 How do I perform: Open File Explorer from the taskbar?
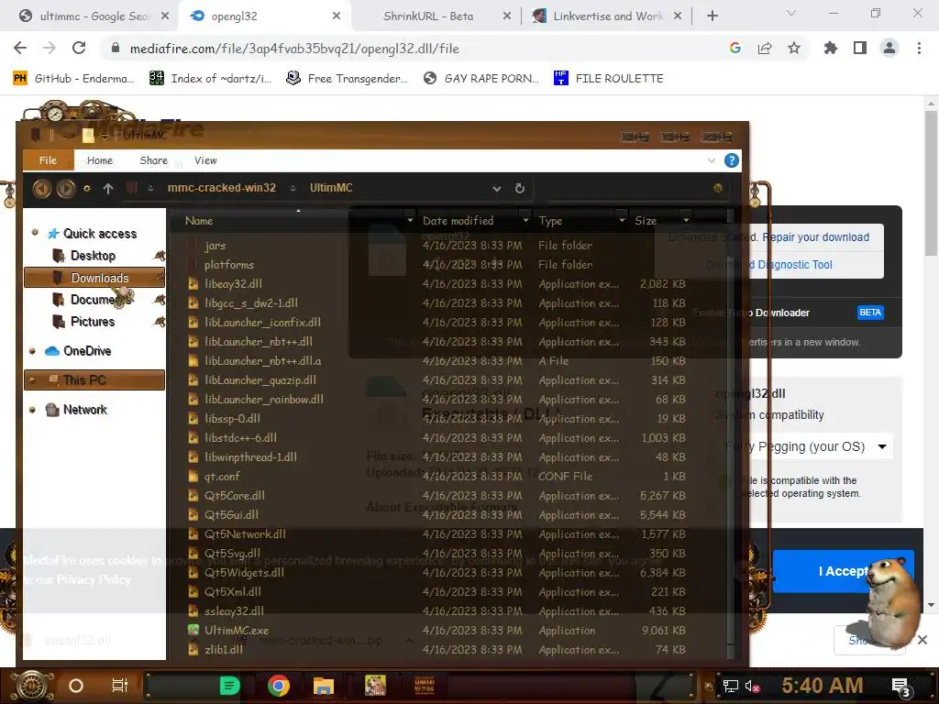(324, 686)
